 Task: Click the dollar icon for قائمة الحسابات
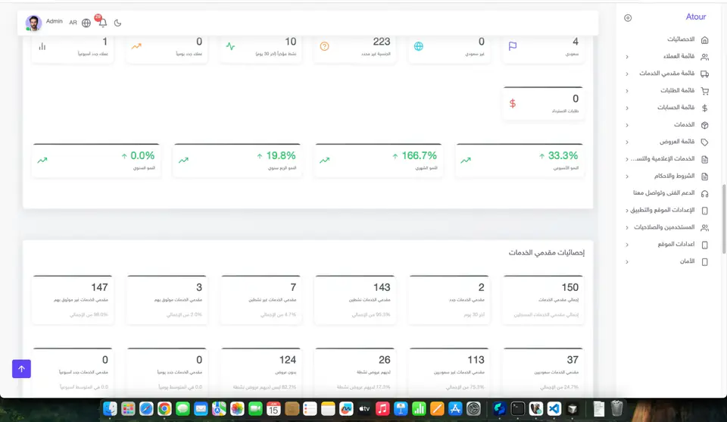point(704,108)
